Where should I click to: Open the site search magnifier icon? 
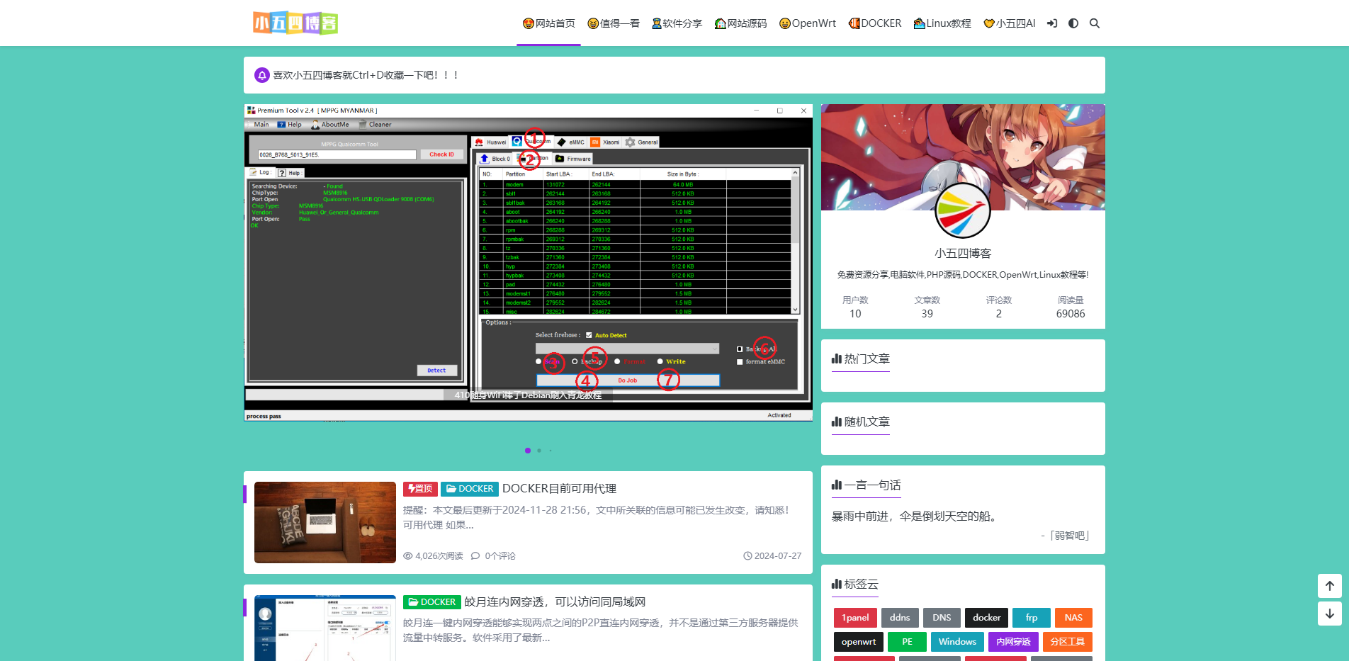[1094, 23]
